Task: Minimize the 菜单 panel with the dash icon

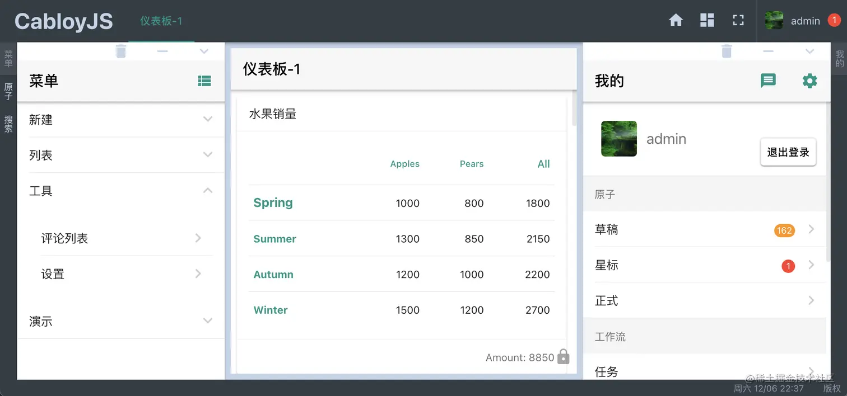Action: 162,51
